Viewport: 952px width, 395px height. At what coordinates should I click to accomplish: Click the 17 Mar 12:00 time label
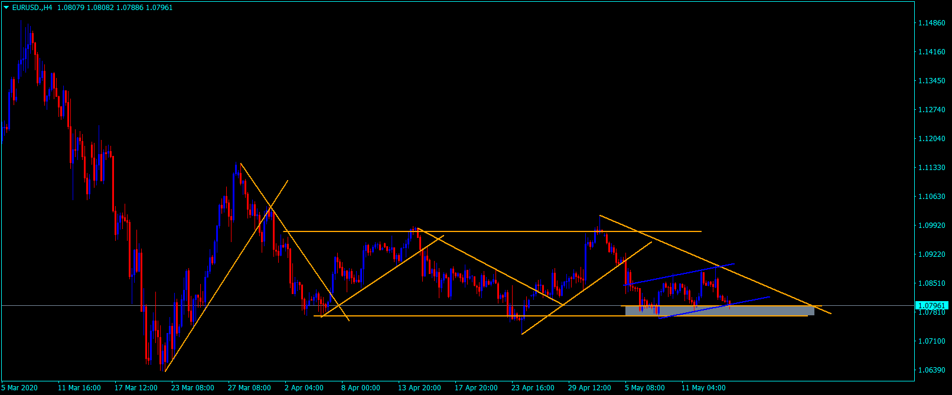(x=136, y=388)
